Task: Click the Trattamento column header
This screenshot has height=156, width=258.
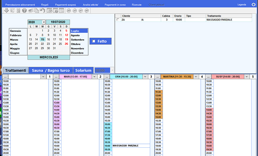Action: [229, 16]
